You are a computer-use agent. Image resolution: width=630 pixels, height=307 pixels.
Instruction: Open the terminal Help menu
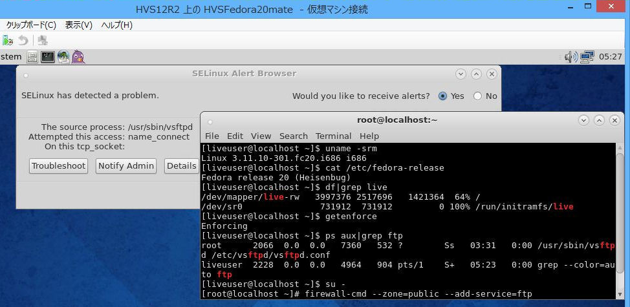[x=369, y=136]
